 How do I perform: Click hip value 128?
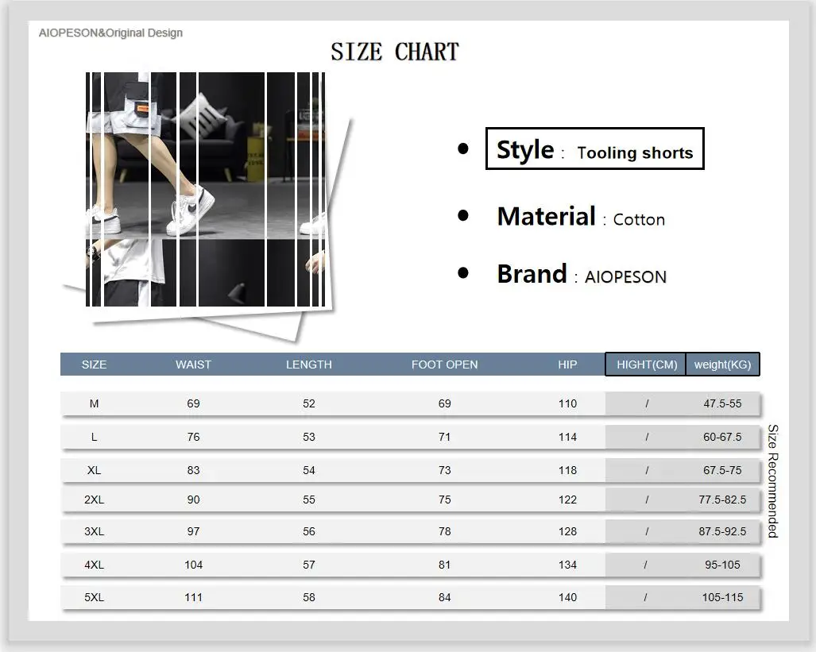(568, 531)
